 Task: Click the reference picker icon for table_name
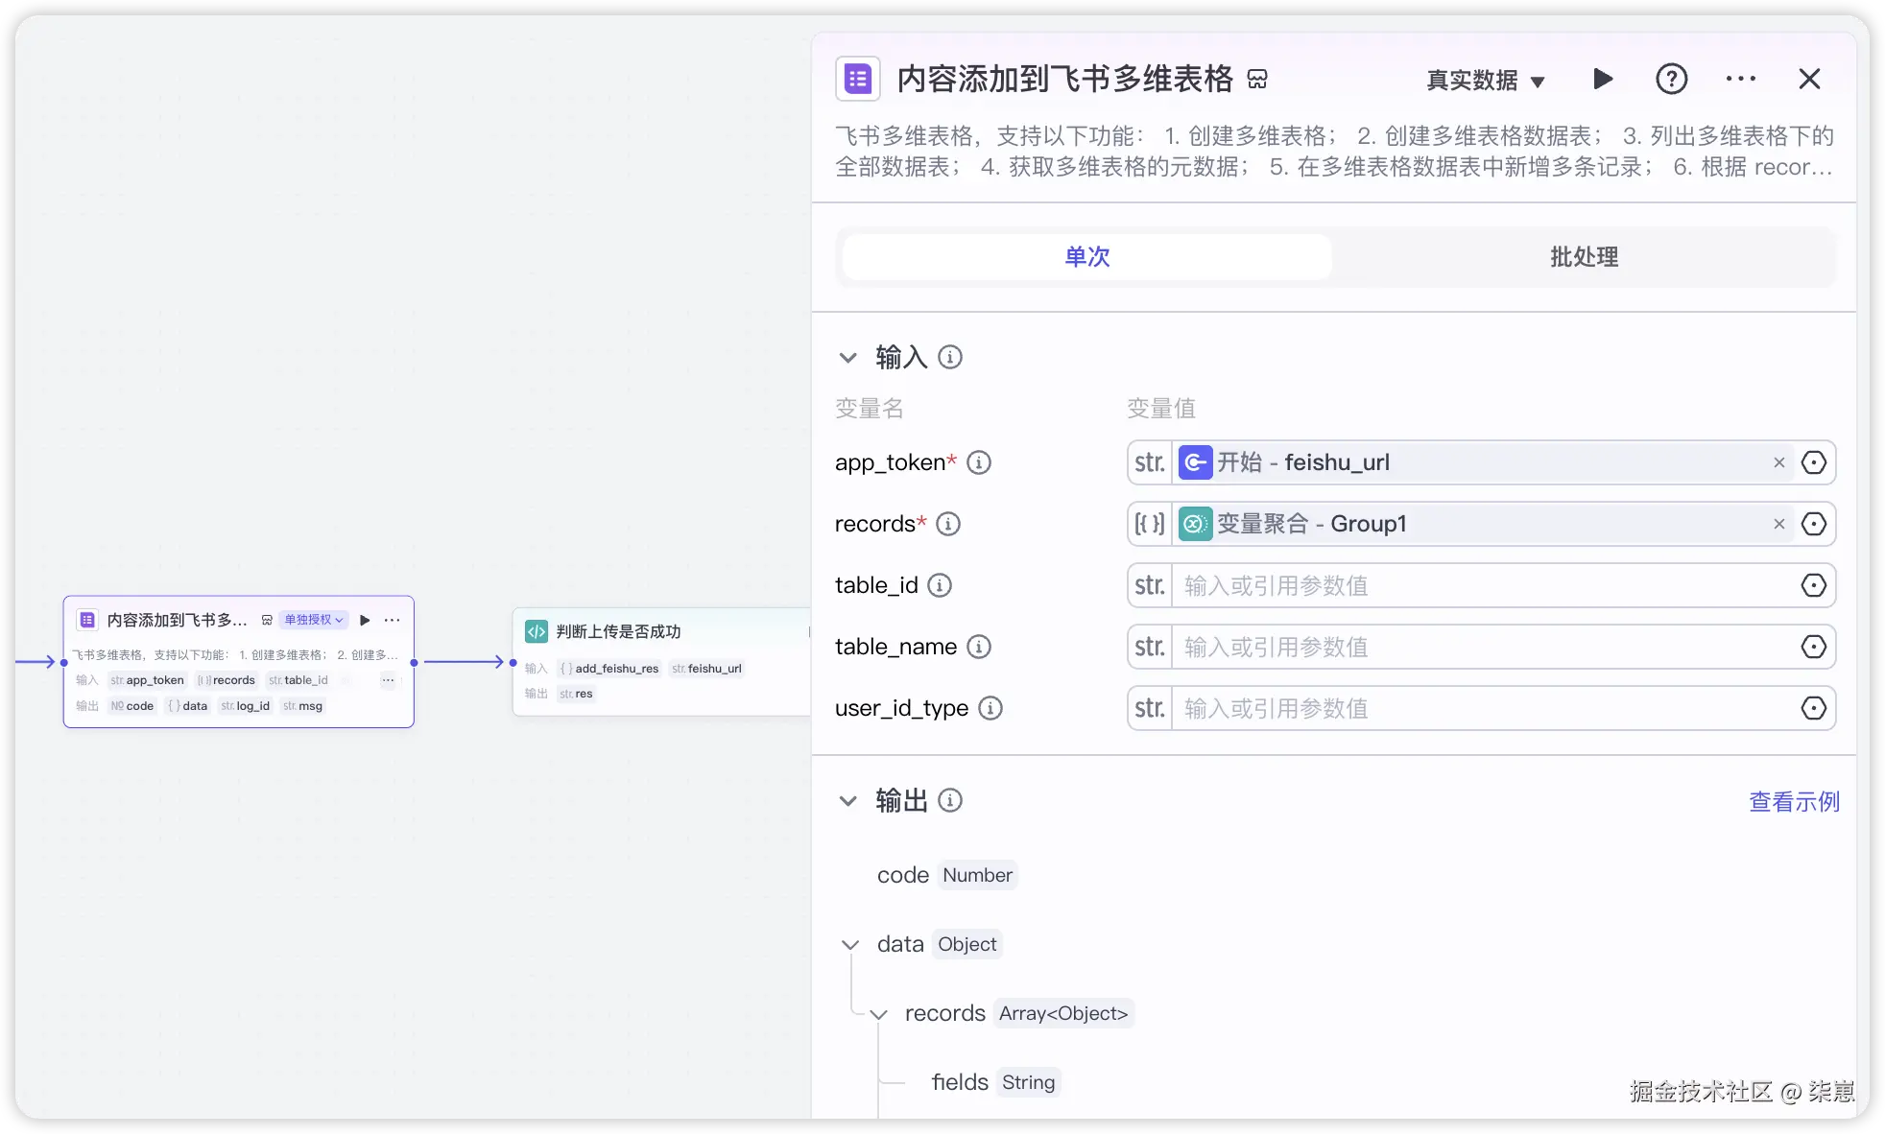[x=1813, y=647]
